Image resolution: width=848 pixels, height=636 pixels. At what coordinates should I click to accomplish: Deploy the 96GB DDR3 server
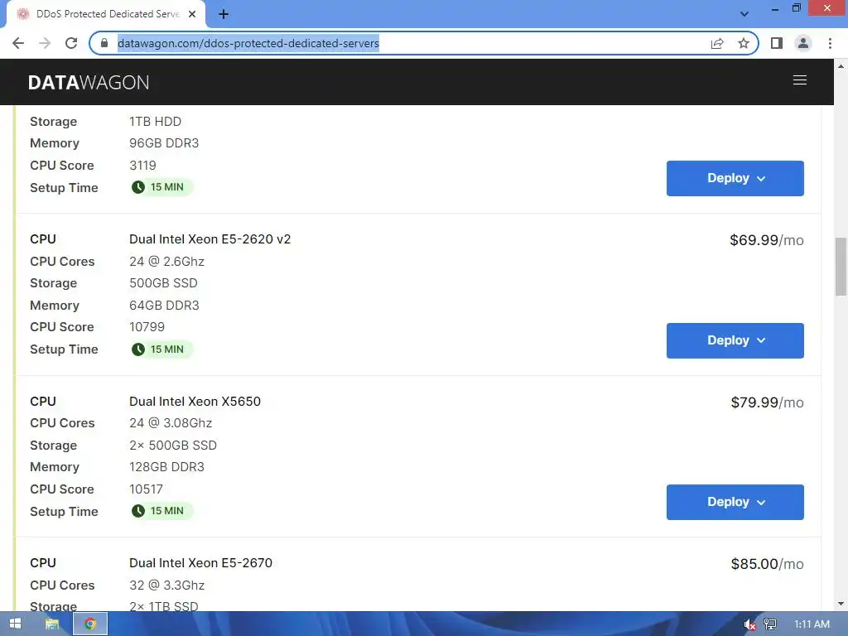click(x=735, y=179)
